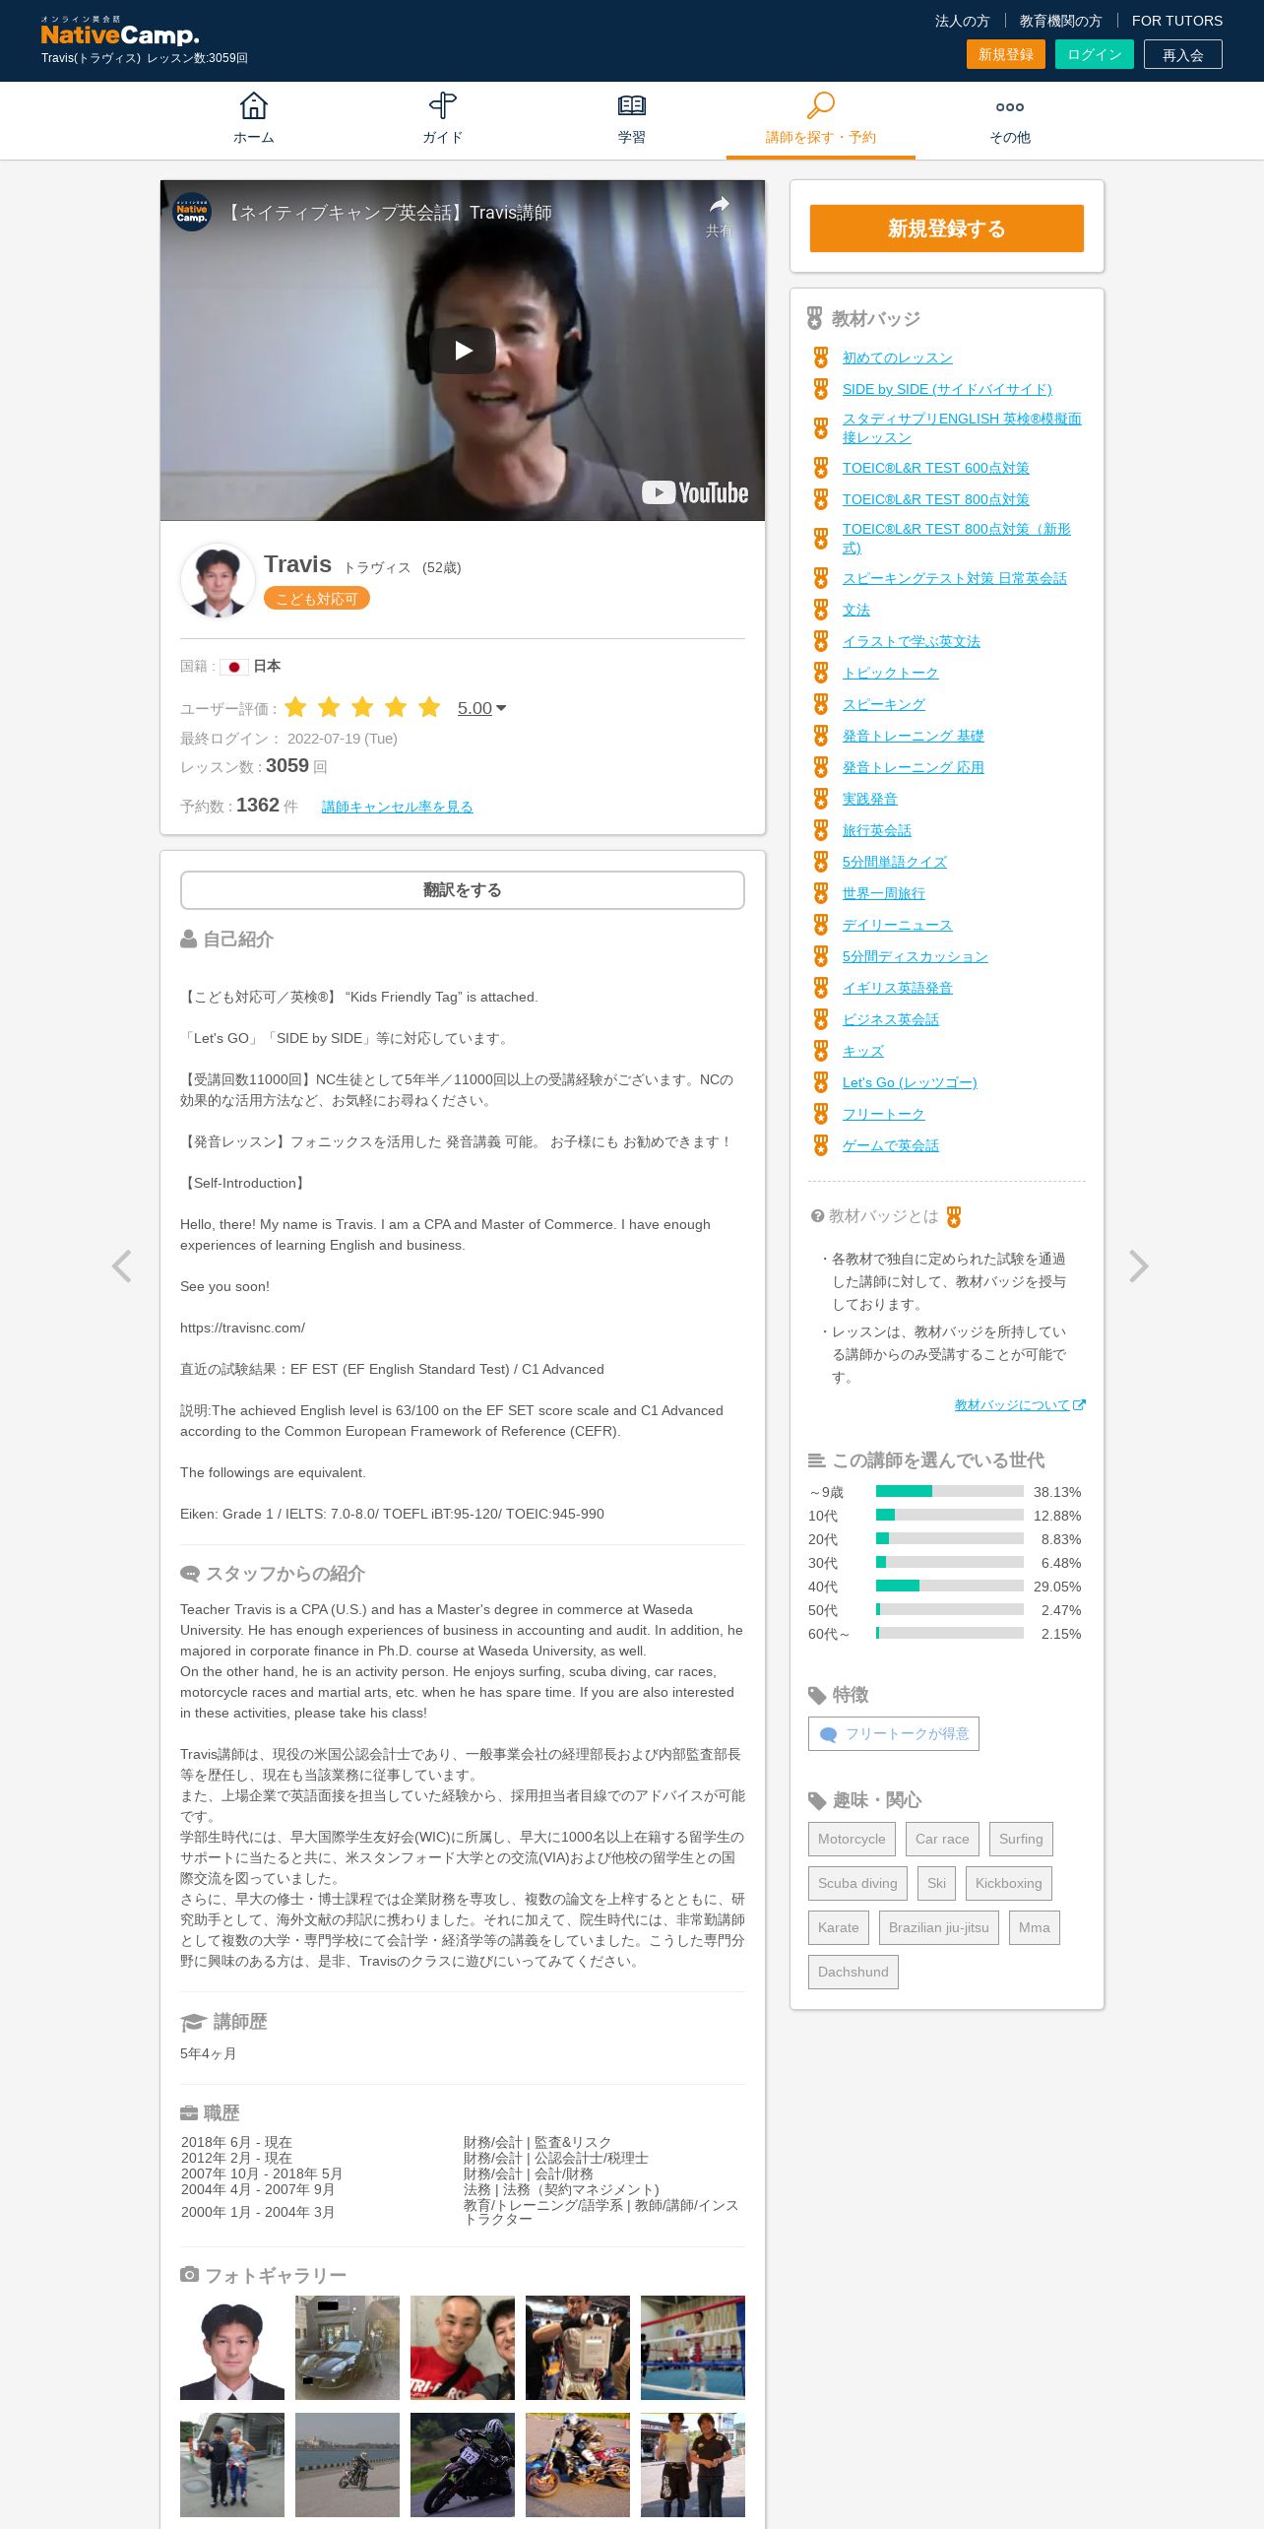Screen dimensions: 1264x2529
Task: Select the Car race interest tag
Action: pyautogui.click(x=942, y=1839)
